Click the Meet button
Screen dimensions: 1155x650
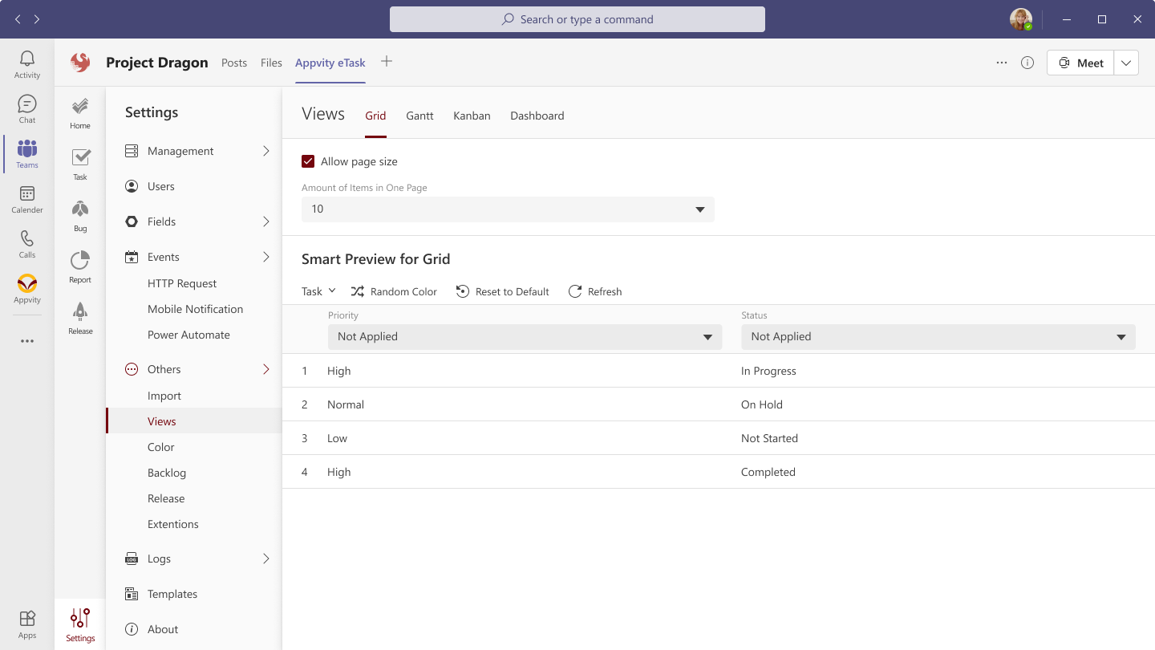pyautogui.click(x=1080, y=63)
